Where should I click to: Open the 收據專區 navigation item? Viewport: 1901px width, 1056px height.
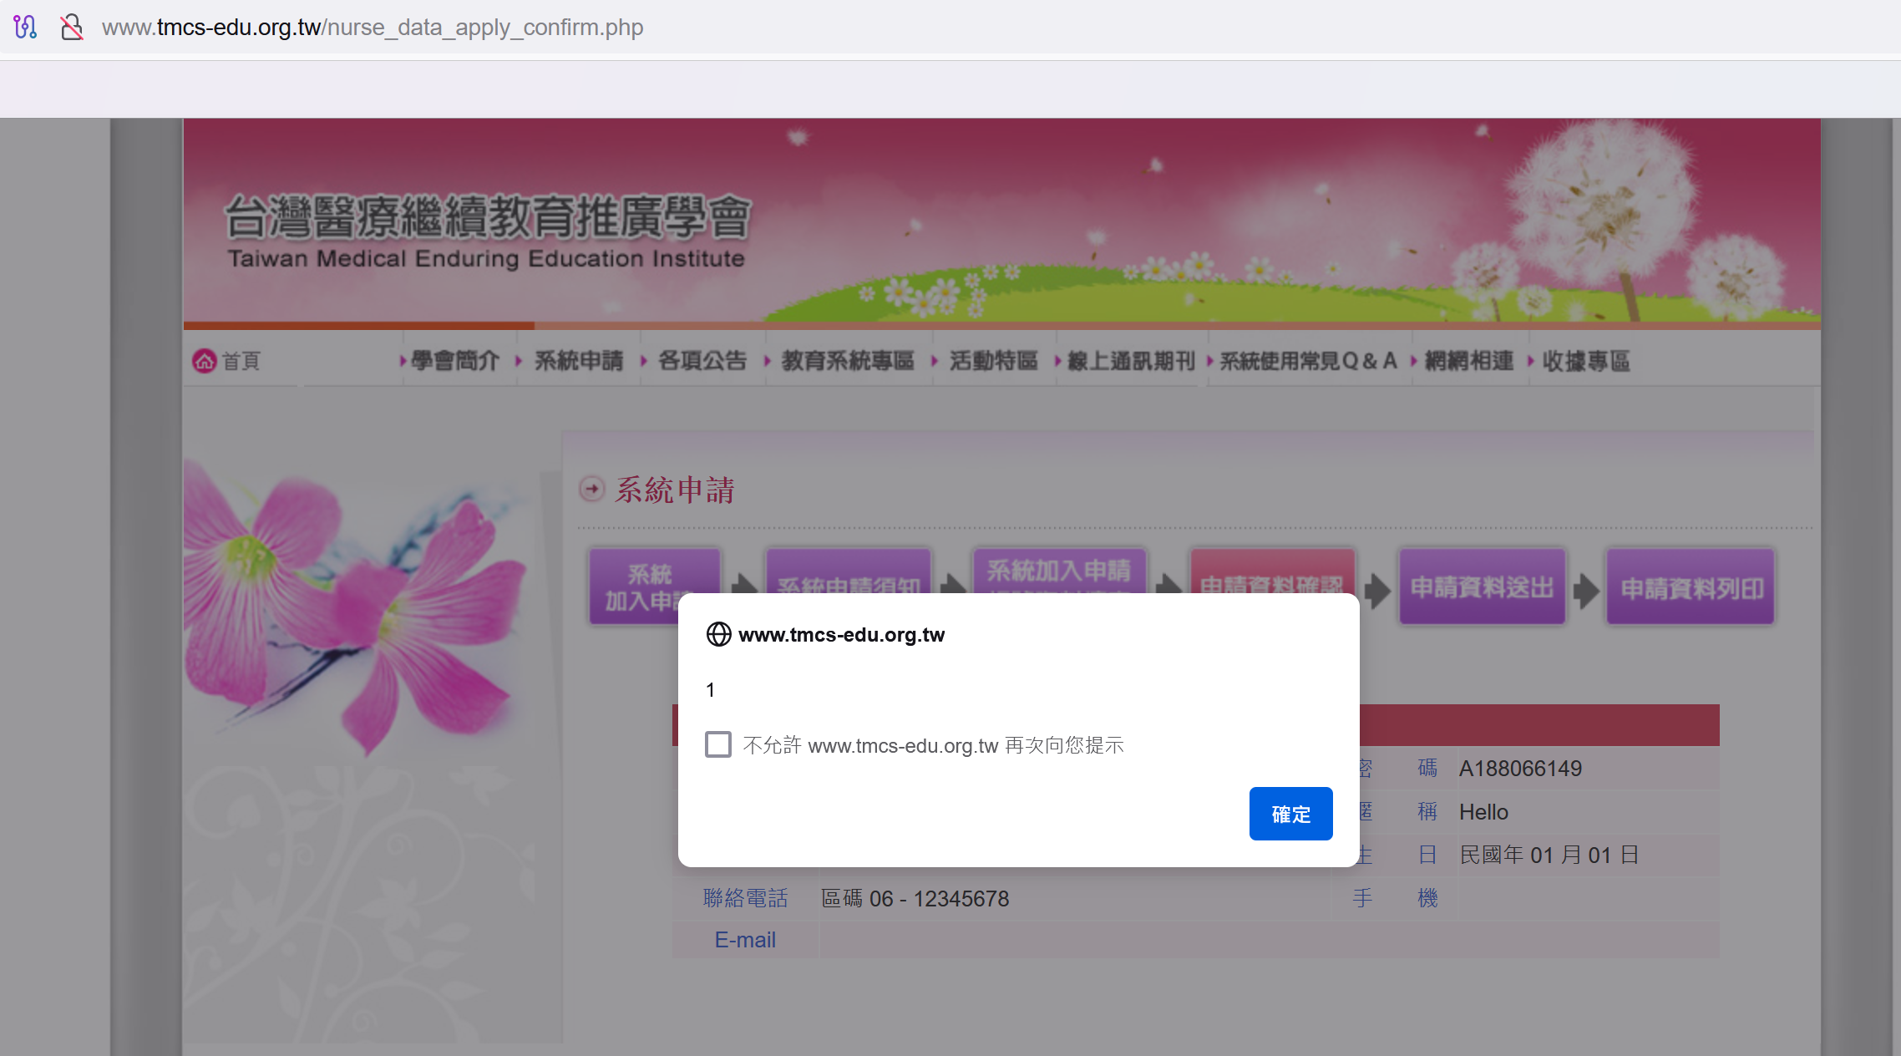tap(1586, 361)
